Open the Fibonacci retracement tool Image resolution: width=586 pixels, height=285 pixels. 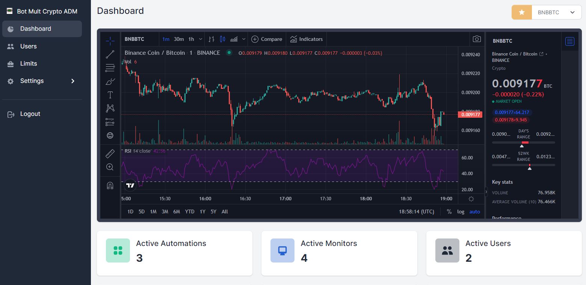point(110,68)
